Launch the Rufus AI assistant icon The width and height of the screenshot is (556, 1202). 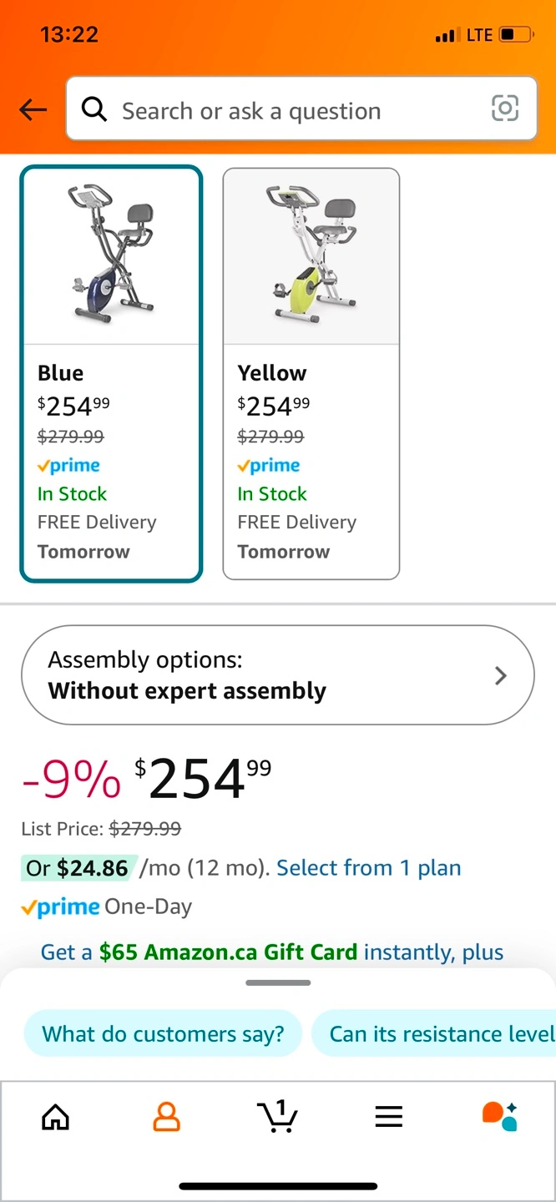499,1115
